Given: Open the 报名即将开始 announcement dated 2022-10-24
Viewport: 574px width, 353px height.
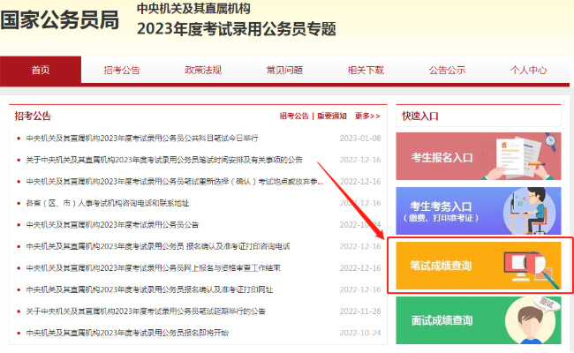Looking at the screenshot, I should [127, 333].
